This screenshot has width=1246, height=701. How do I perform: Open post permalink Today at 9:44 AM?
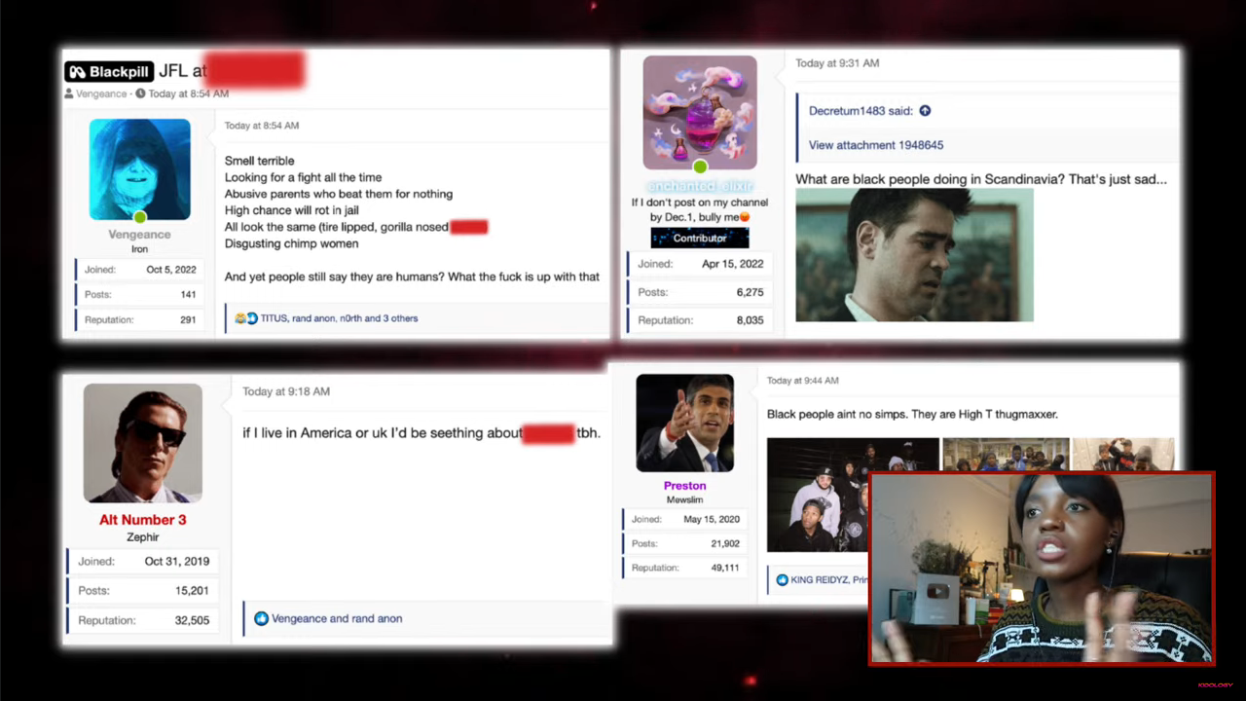(803, 381)
